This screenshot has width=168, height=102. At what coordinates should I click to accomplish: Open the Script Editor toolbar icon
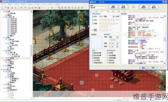(75, 8)
